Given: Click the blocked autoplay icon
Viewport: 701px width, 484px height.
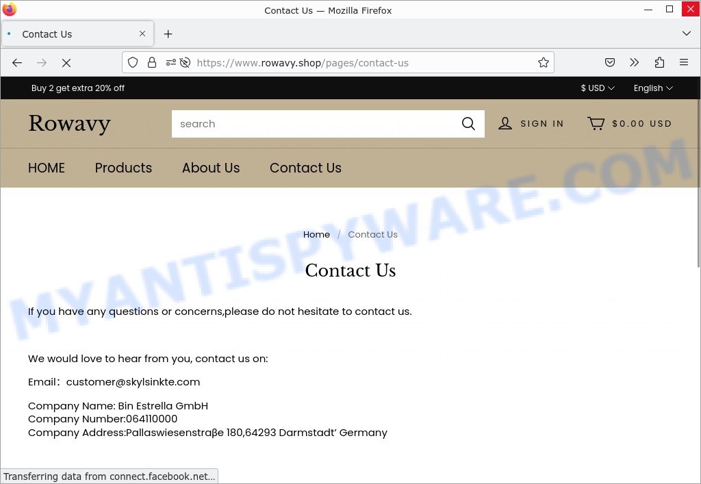Looking at the screenshot, I should pos(185,62).
